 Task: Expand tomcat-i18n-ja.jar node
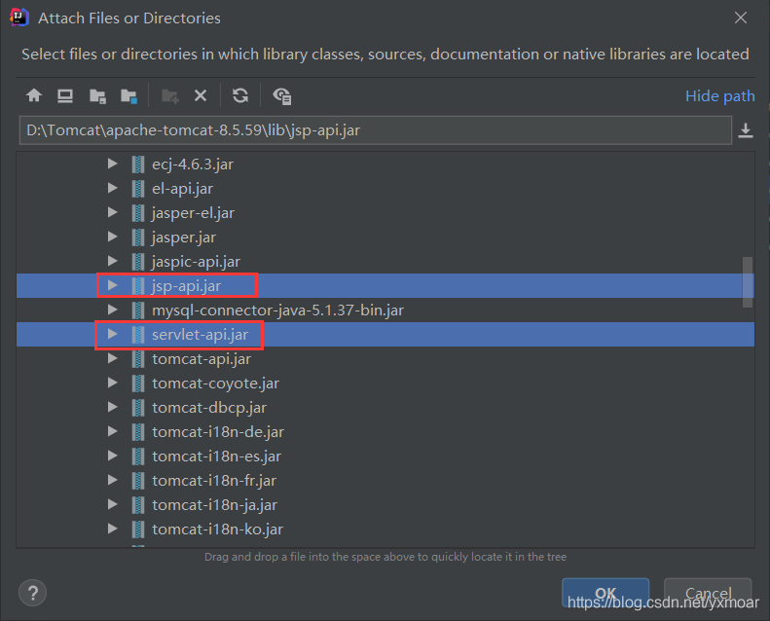[x=113, y=504]
